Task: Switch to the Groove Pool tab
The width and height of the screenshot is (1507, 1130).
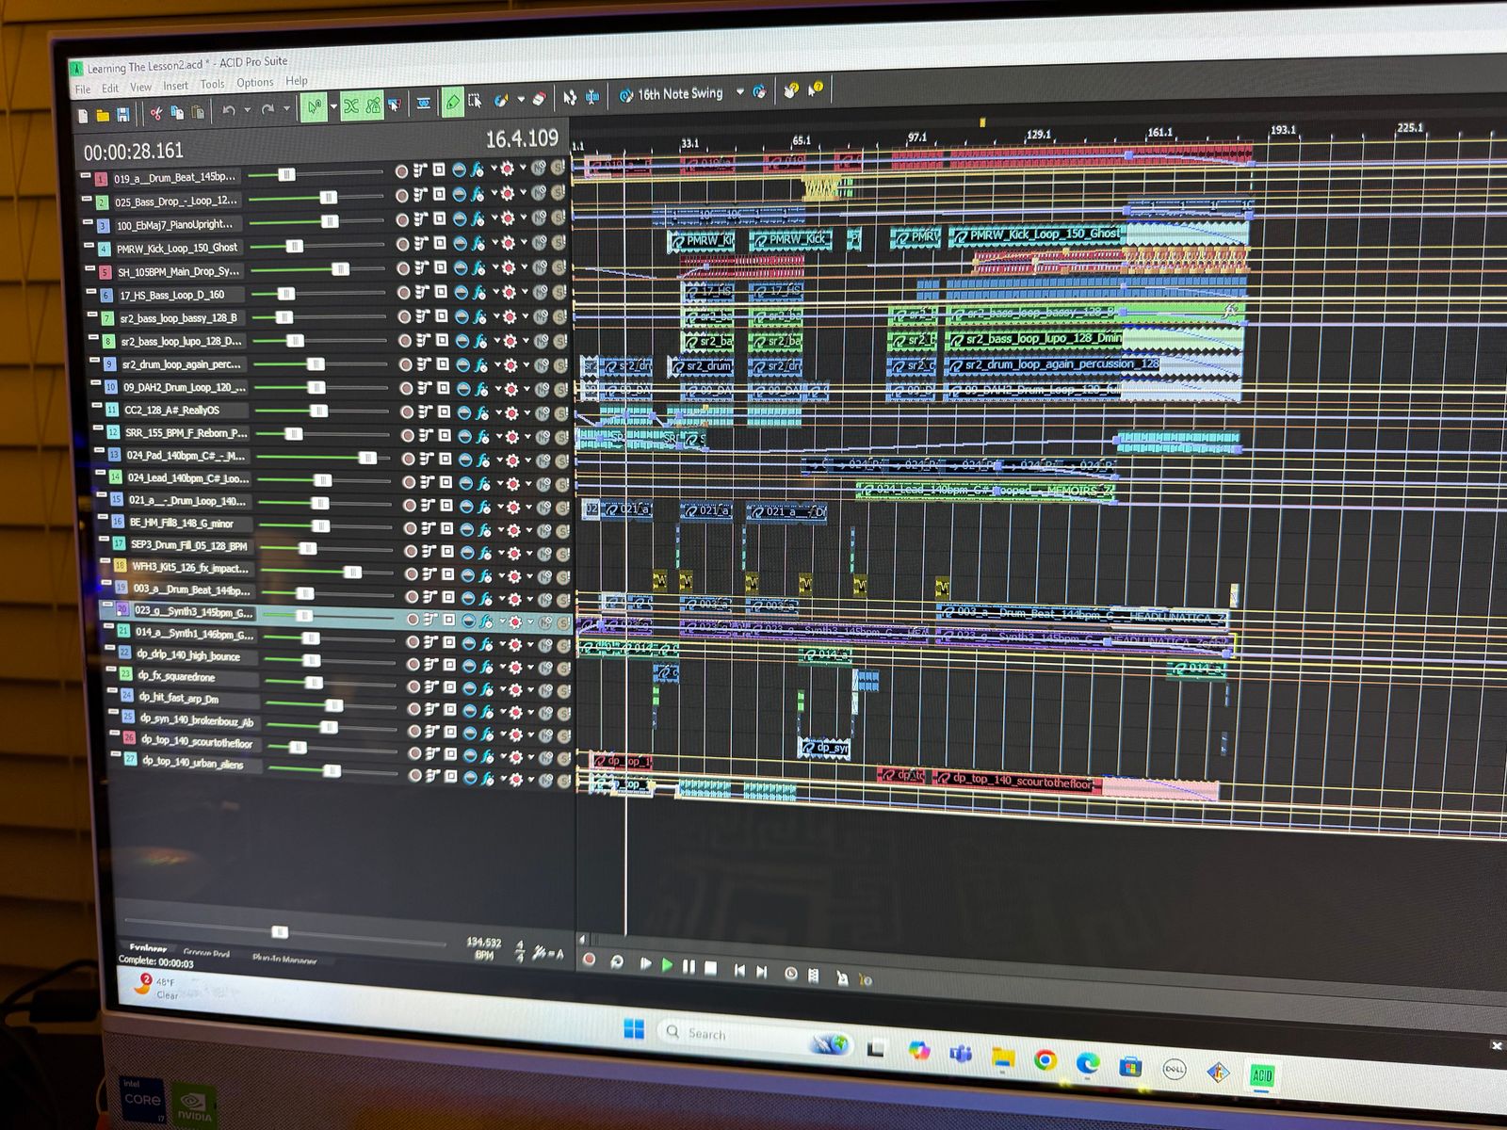Action: [x=206, y=953]
